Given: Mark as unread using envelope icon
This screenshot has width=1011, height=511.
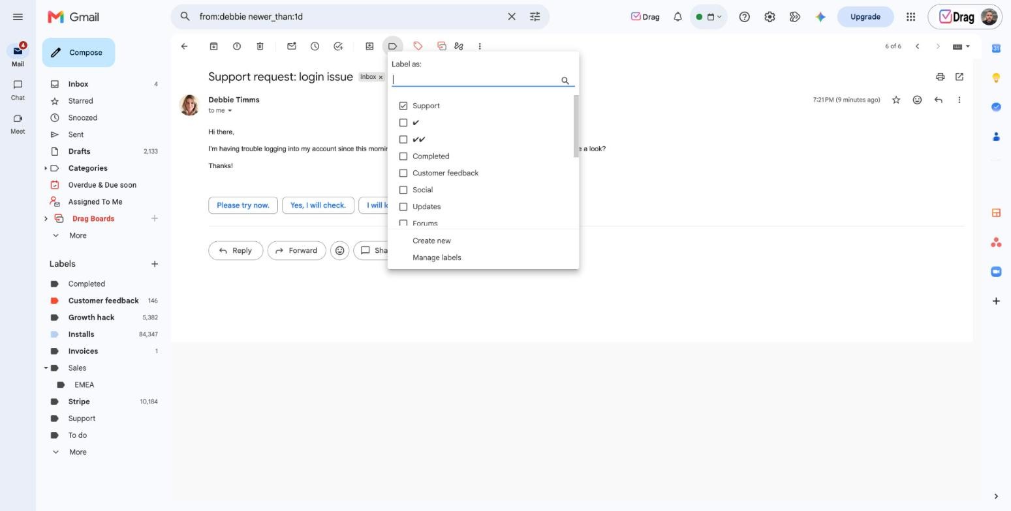Looking at the screenshot, I should [292, 46].
